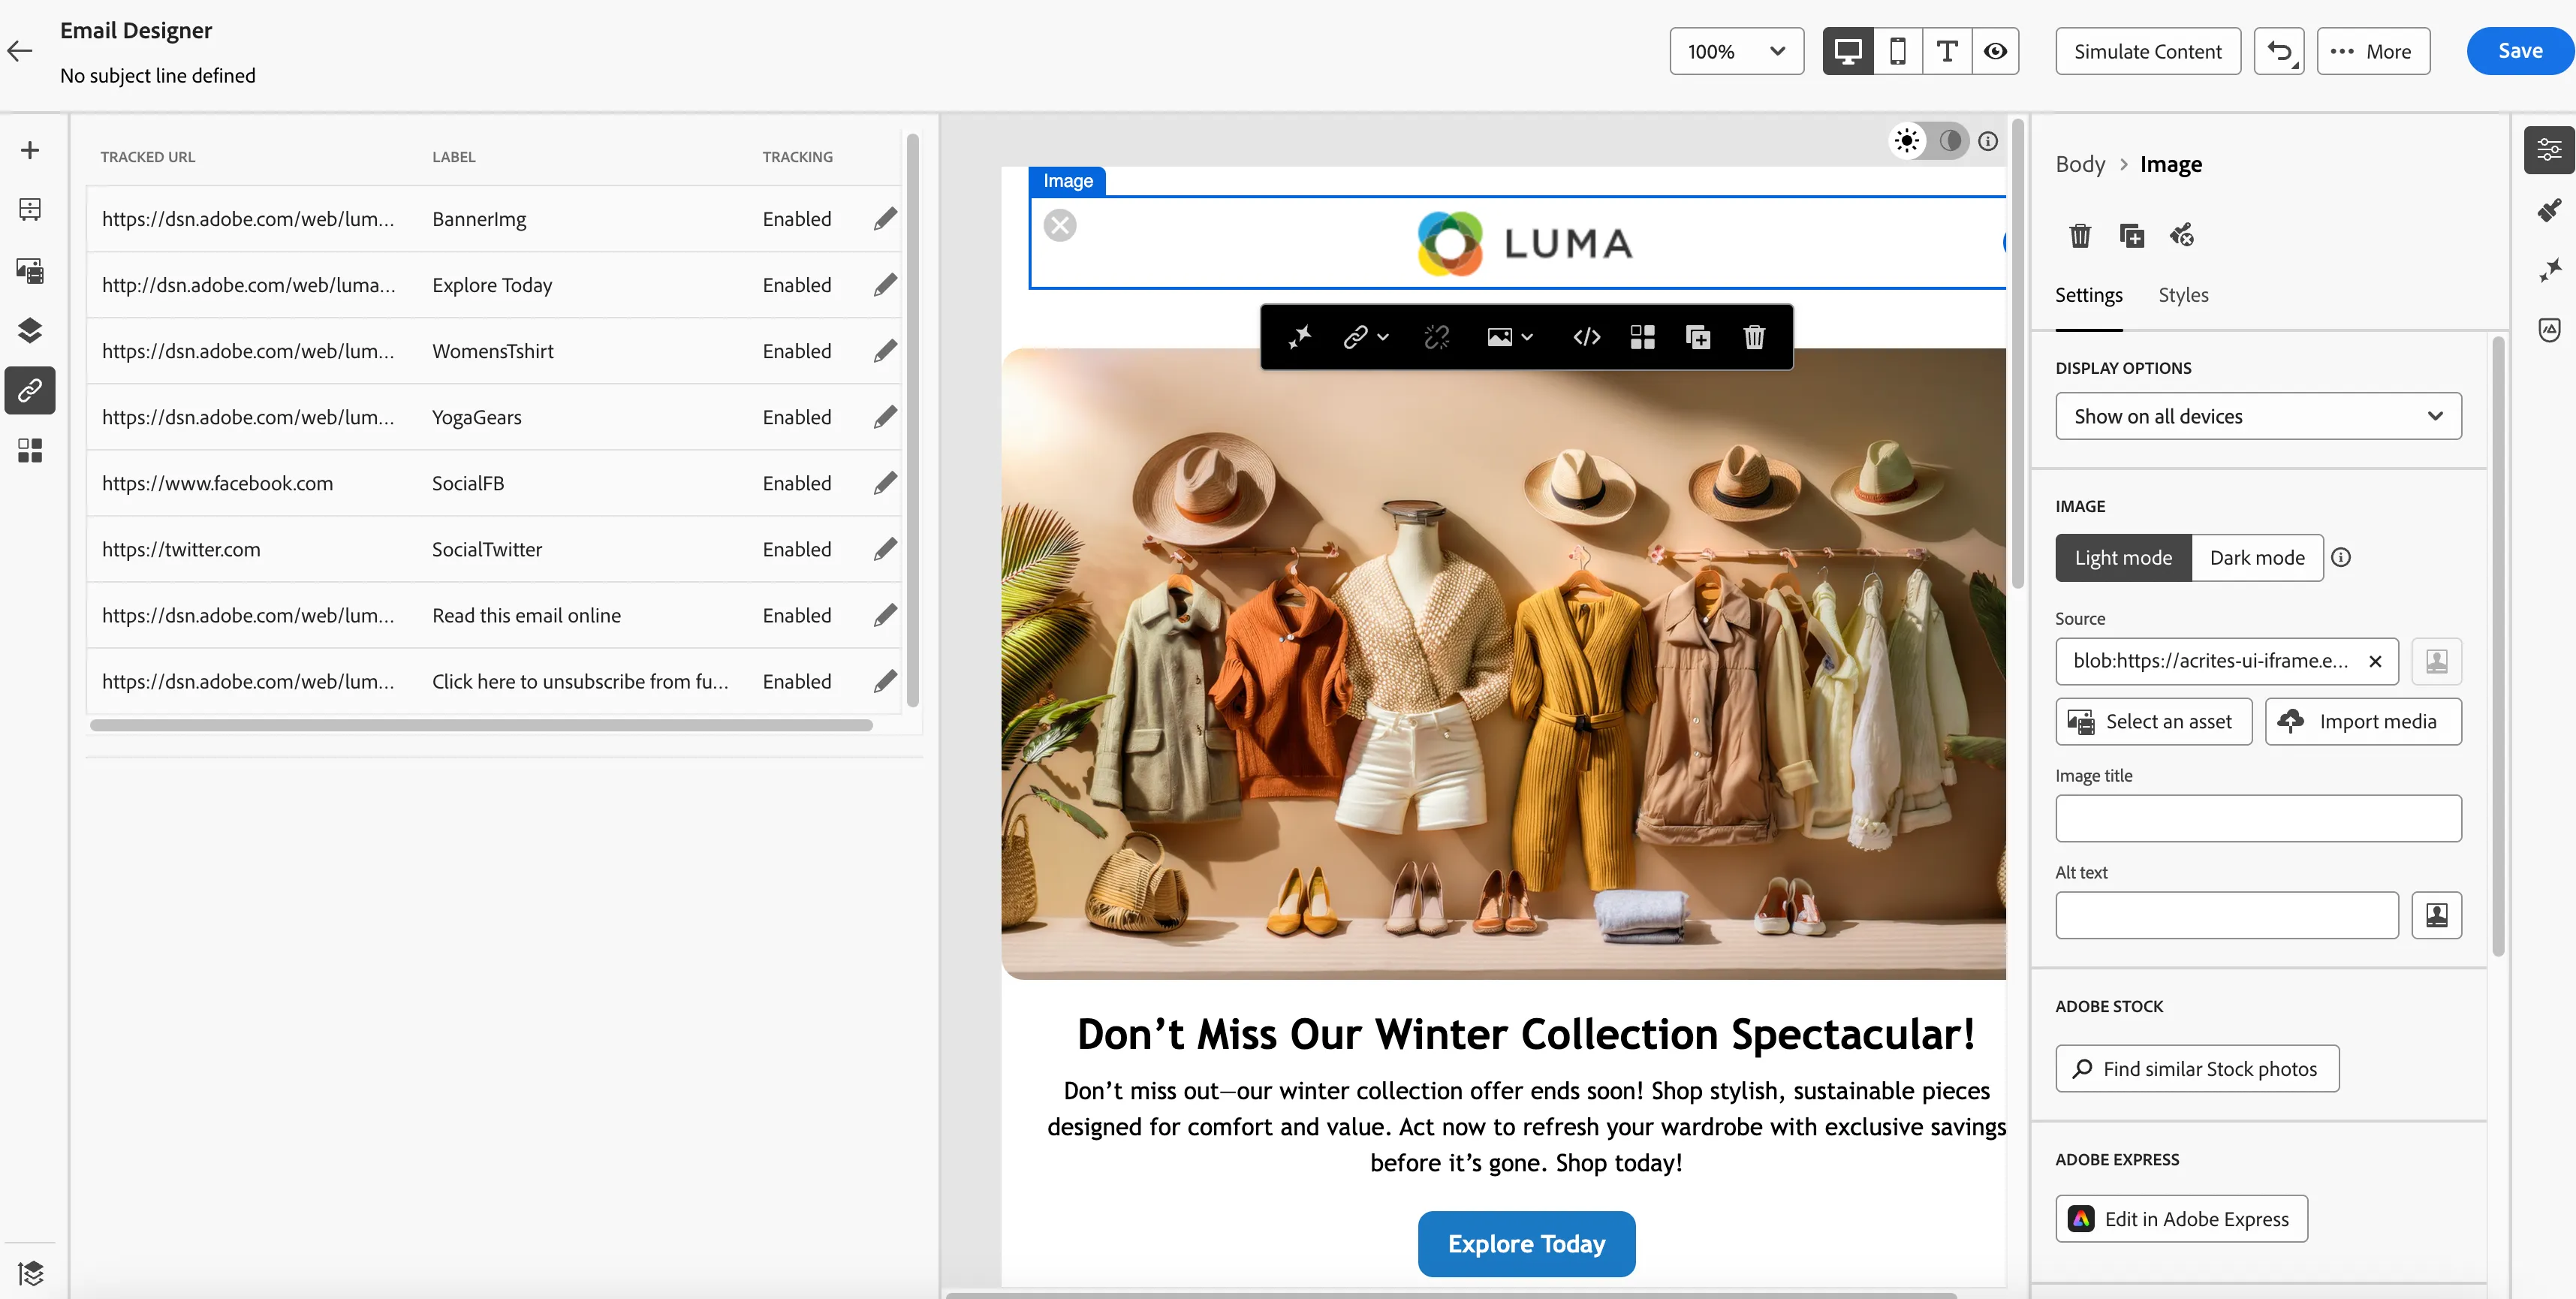
Task: Click the trash icon in floating toolbar
Action: 1754,337
